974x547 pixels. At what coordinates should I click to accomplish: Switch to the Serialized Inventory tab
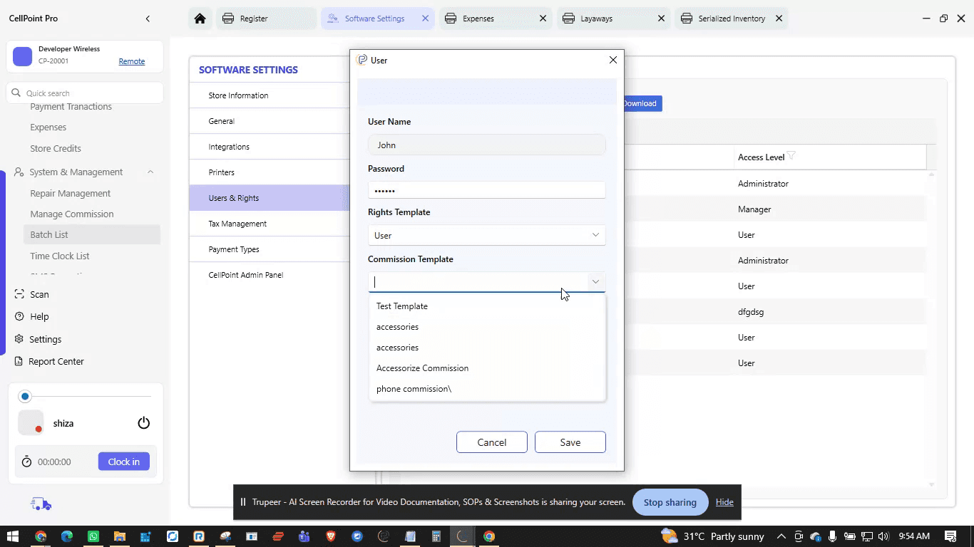tap(732, 19)
